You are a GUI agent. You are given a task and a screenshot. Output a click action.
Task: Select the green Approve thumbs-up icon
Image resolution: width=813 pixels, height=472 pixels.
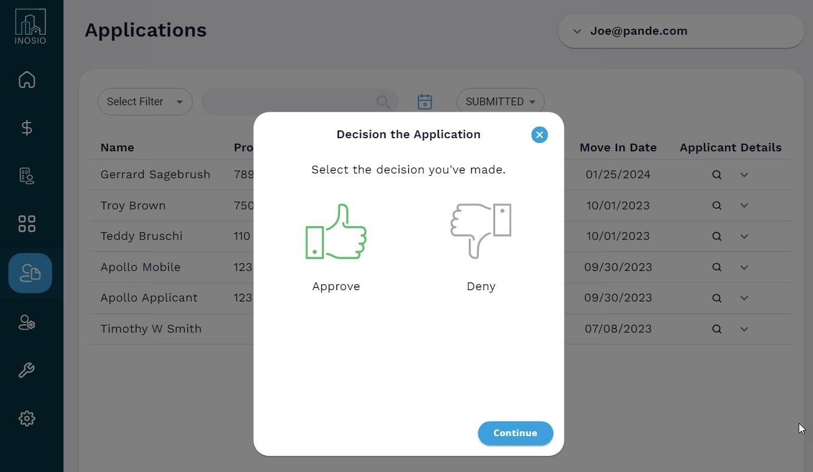click(x=336, y=232)
